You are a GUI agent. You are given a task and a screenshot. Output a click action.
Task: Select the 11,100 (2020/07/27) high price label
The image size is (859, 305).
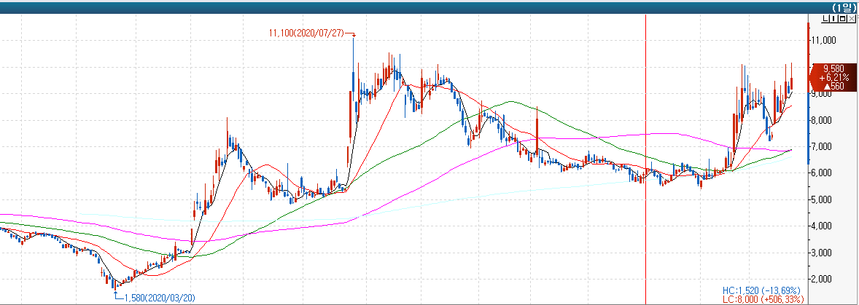306,33
